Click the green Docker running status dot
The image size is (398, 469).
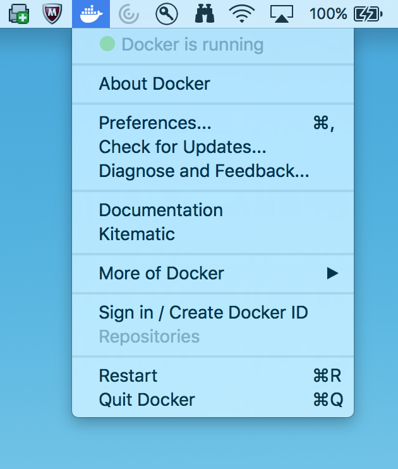(x=107, y=44)
